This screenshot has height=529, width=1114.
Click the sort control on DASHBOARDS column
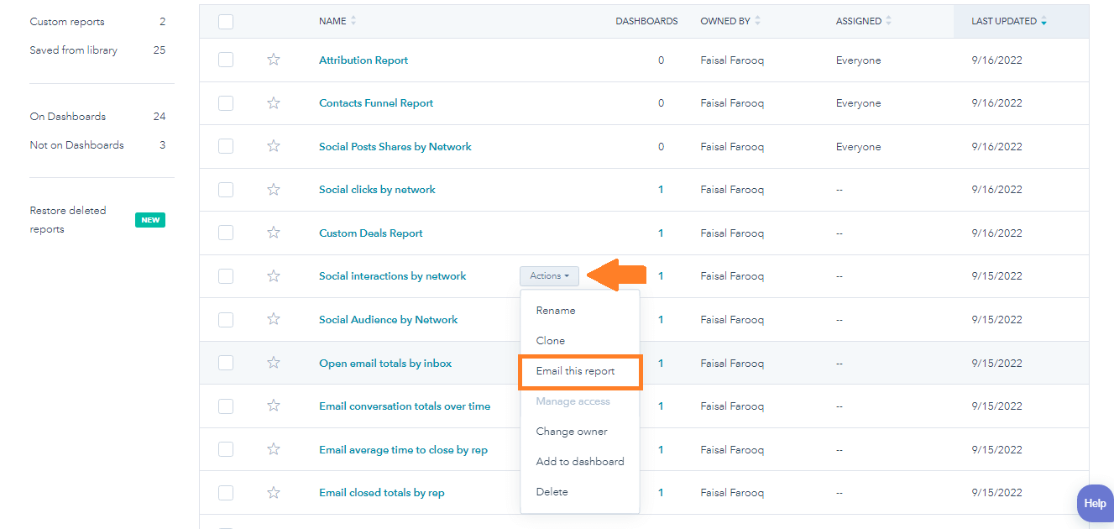pos(646,21)
